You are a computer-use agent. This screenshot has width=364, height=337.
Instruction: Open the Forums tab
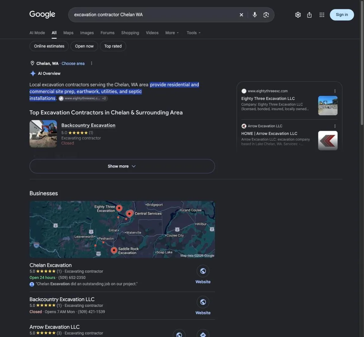coord(107,33)
